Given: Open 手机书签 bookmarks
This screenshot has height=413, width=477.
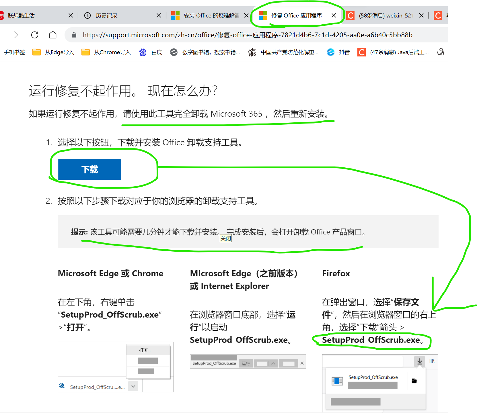Looking at the screenshot, I should (14, 52).
